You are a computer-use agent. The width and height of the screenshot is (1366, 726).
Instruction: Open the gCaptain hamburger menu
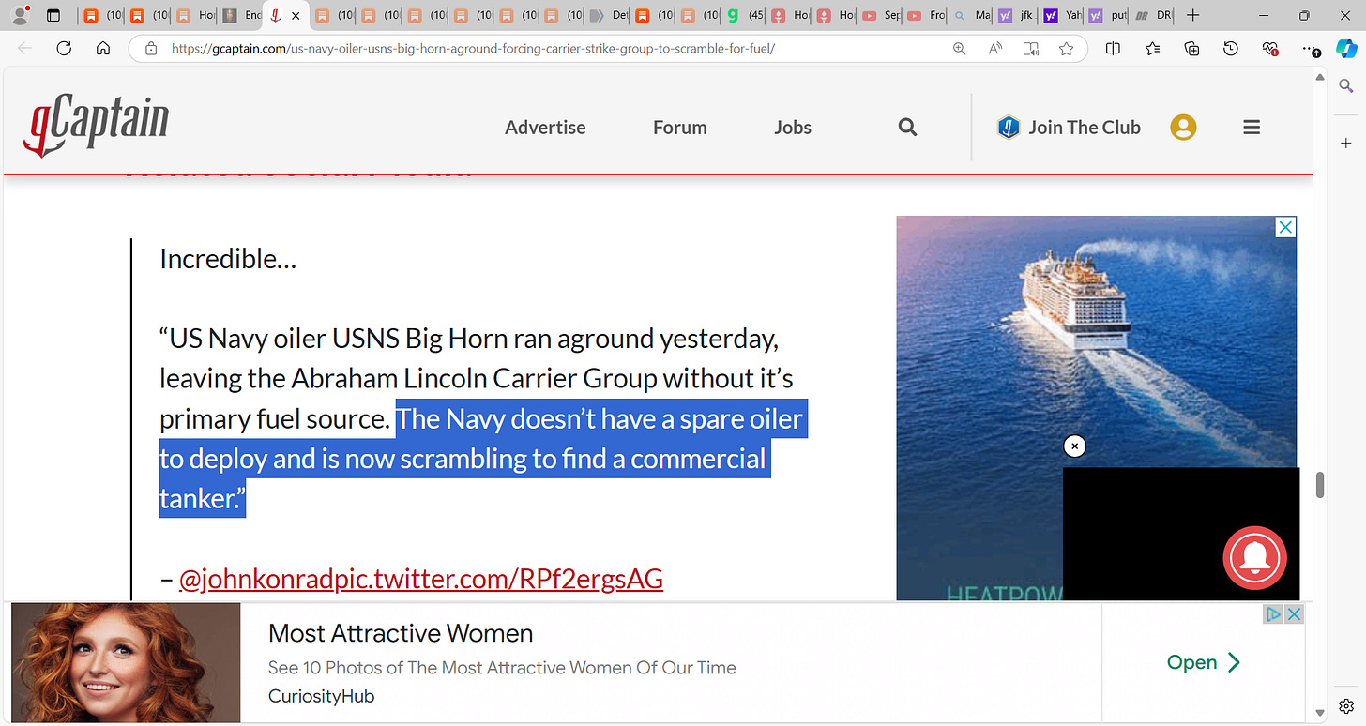[x=1252, y=128]
